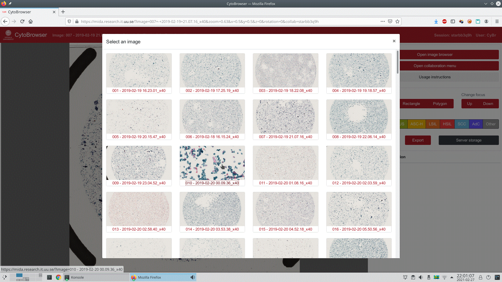Open the KDE application launcher

point(5,277)
